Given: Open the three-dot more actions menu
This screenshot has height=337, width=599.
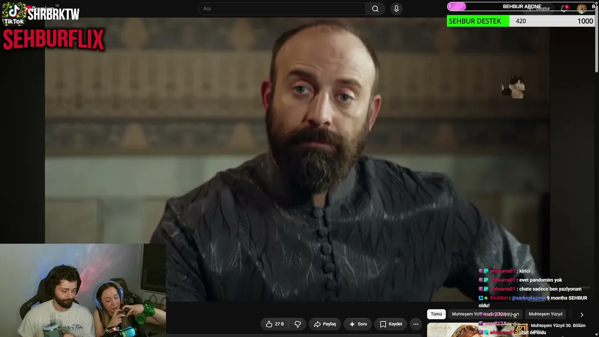Looking at the screenshot, I should click(416, 324).
